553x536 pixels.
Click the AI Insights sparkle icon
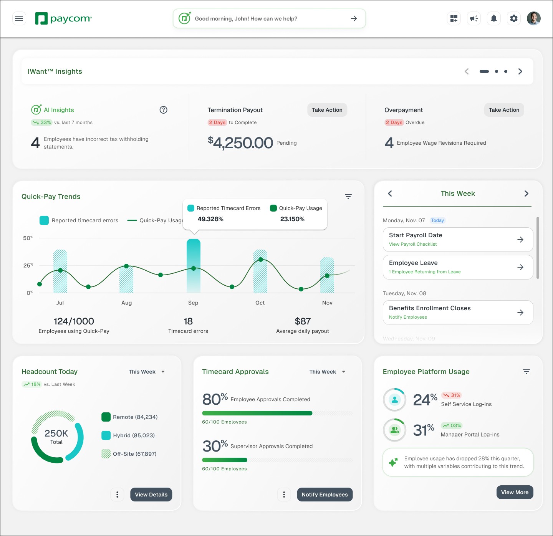[x=36, y=109]
